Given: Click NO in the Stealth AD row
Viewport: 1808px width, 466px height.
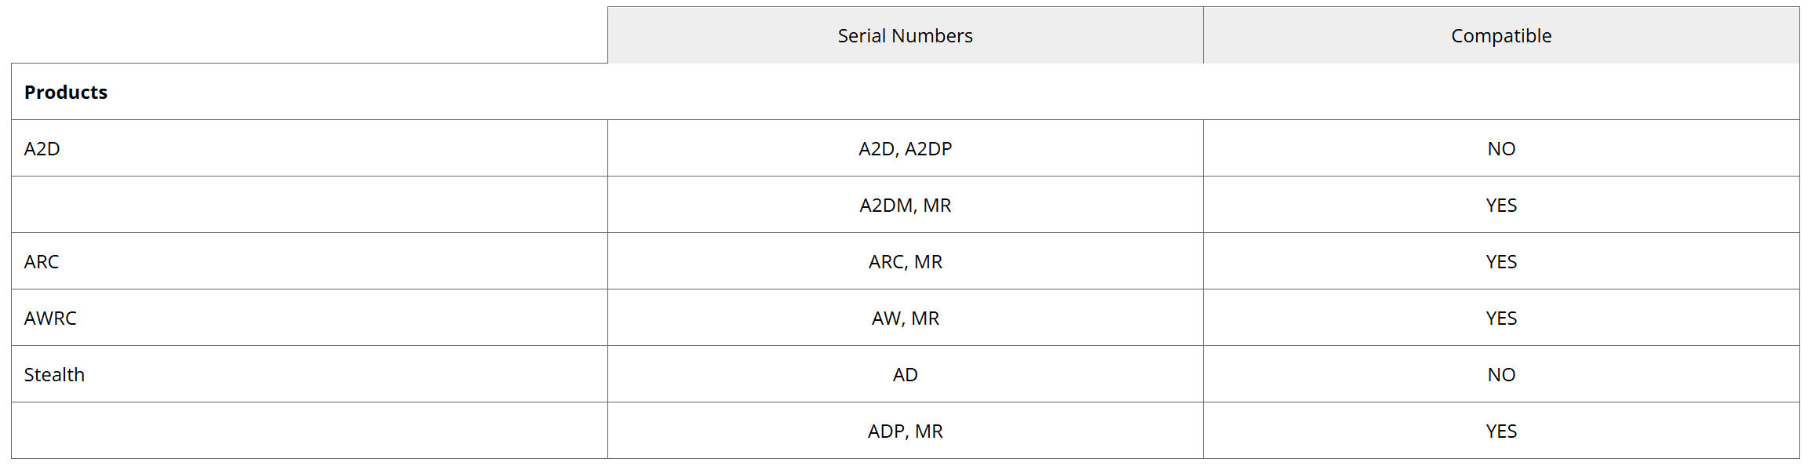Looking at the screenshot, I should click(x=1500, y=375).
